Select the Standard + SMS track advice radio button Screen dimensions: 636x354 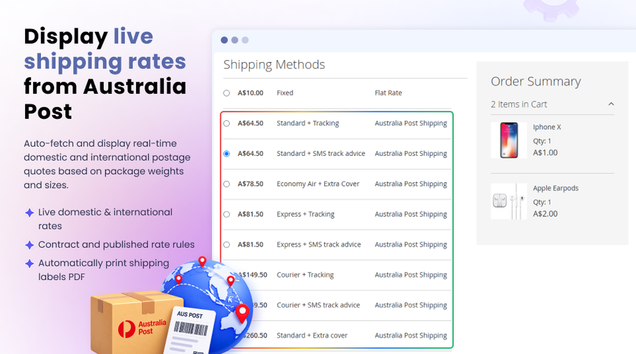(226, 154)
